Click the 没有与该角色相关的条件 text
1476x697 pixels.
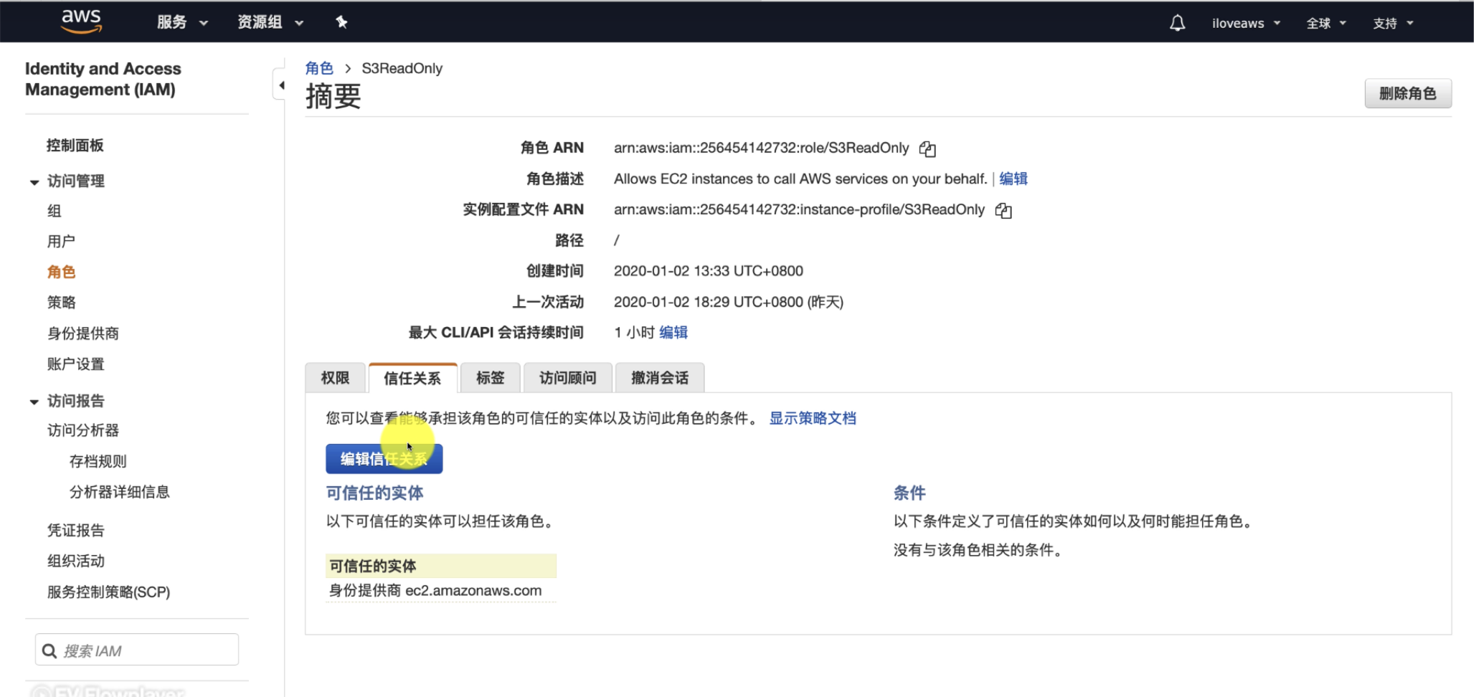(x=978, y=550)
